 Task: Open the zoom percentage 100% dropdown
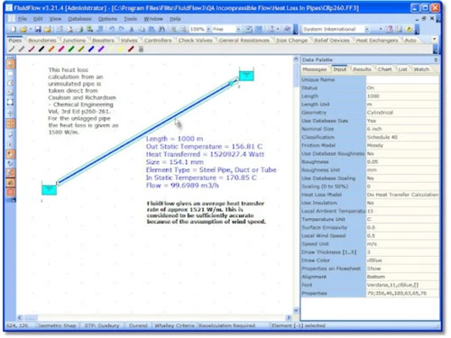click(x=208, y=29)
